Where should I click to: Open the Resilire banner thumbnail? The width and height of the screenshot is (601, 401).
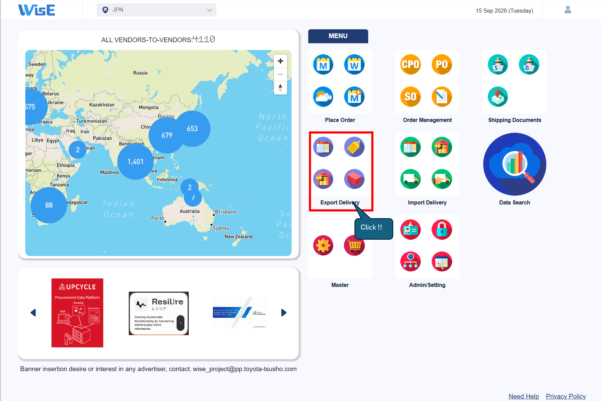coord(158,313)
